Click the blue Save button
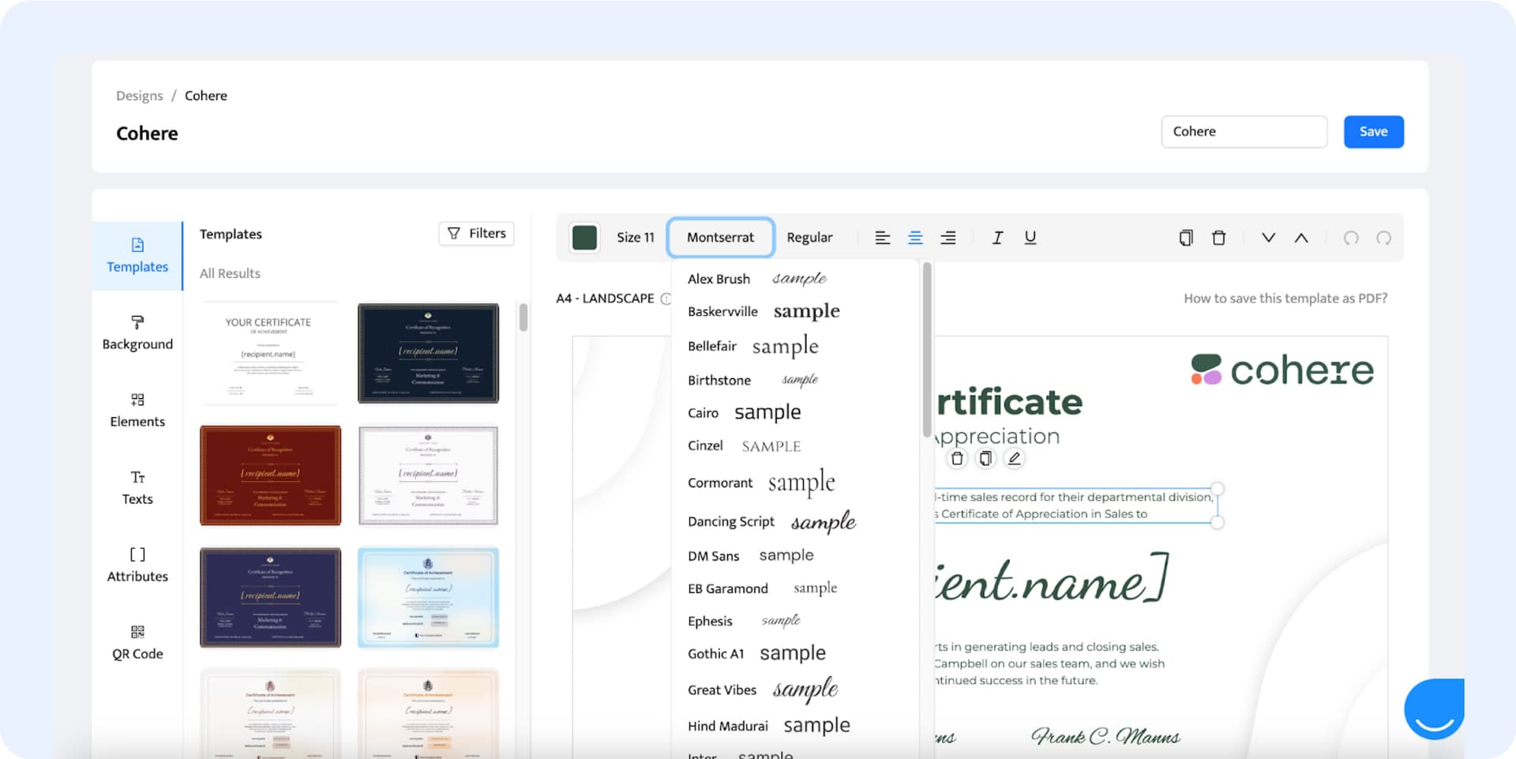The width and height of the screenshot is (1516, 759). [1373, 132]
